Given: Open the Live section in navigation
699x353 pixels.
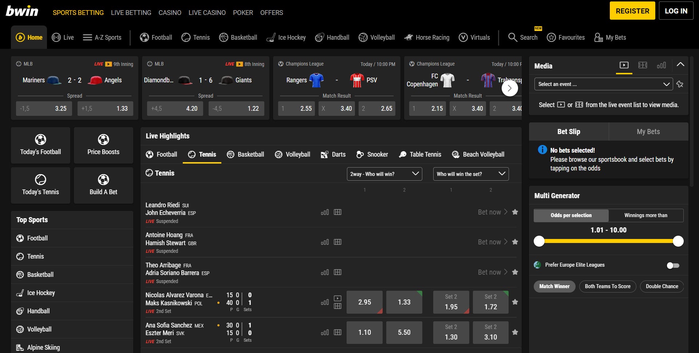Looking at the screenshot, I should click(63, 37).
